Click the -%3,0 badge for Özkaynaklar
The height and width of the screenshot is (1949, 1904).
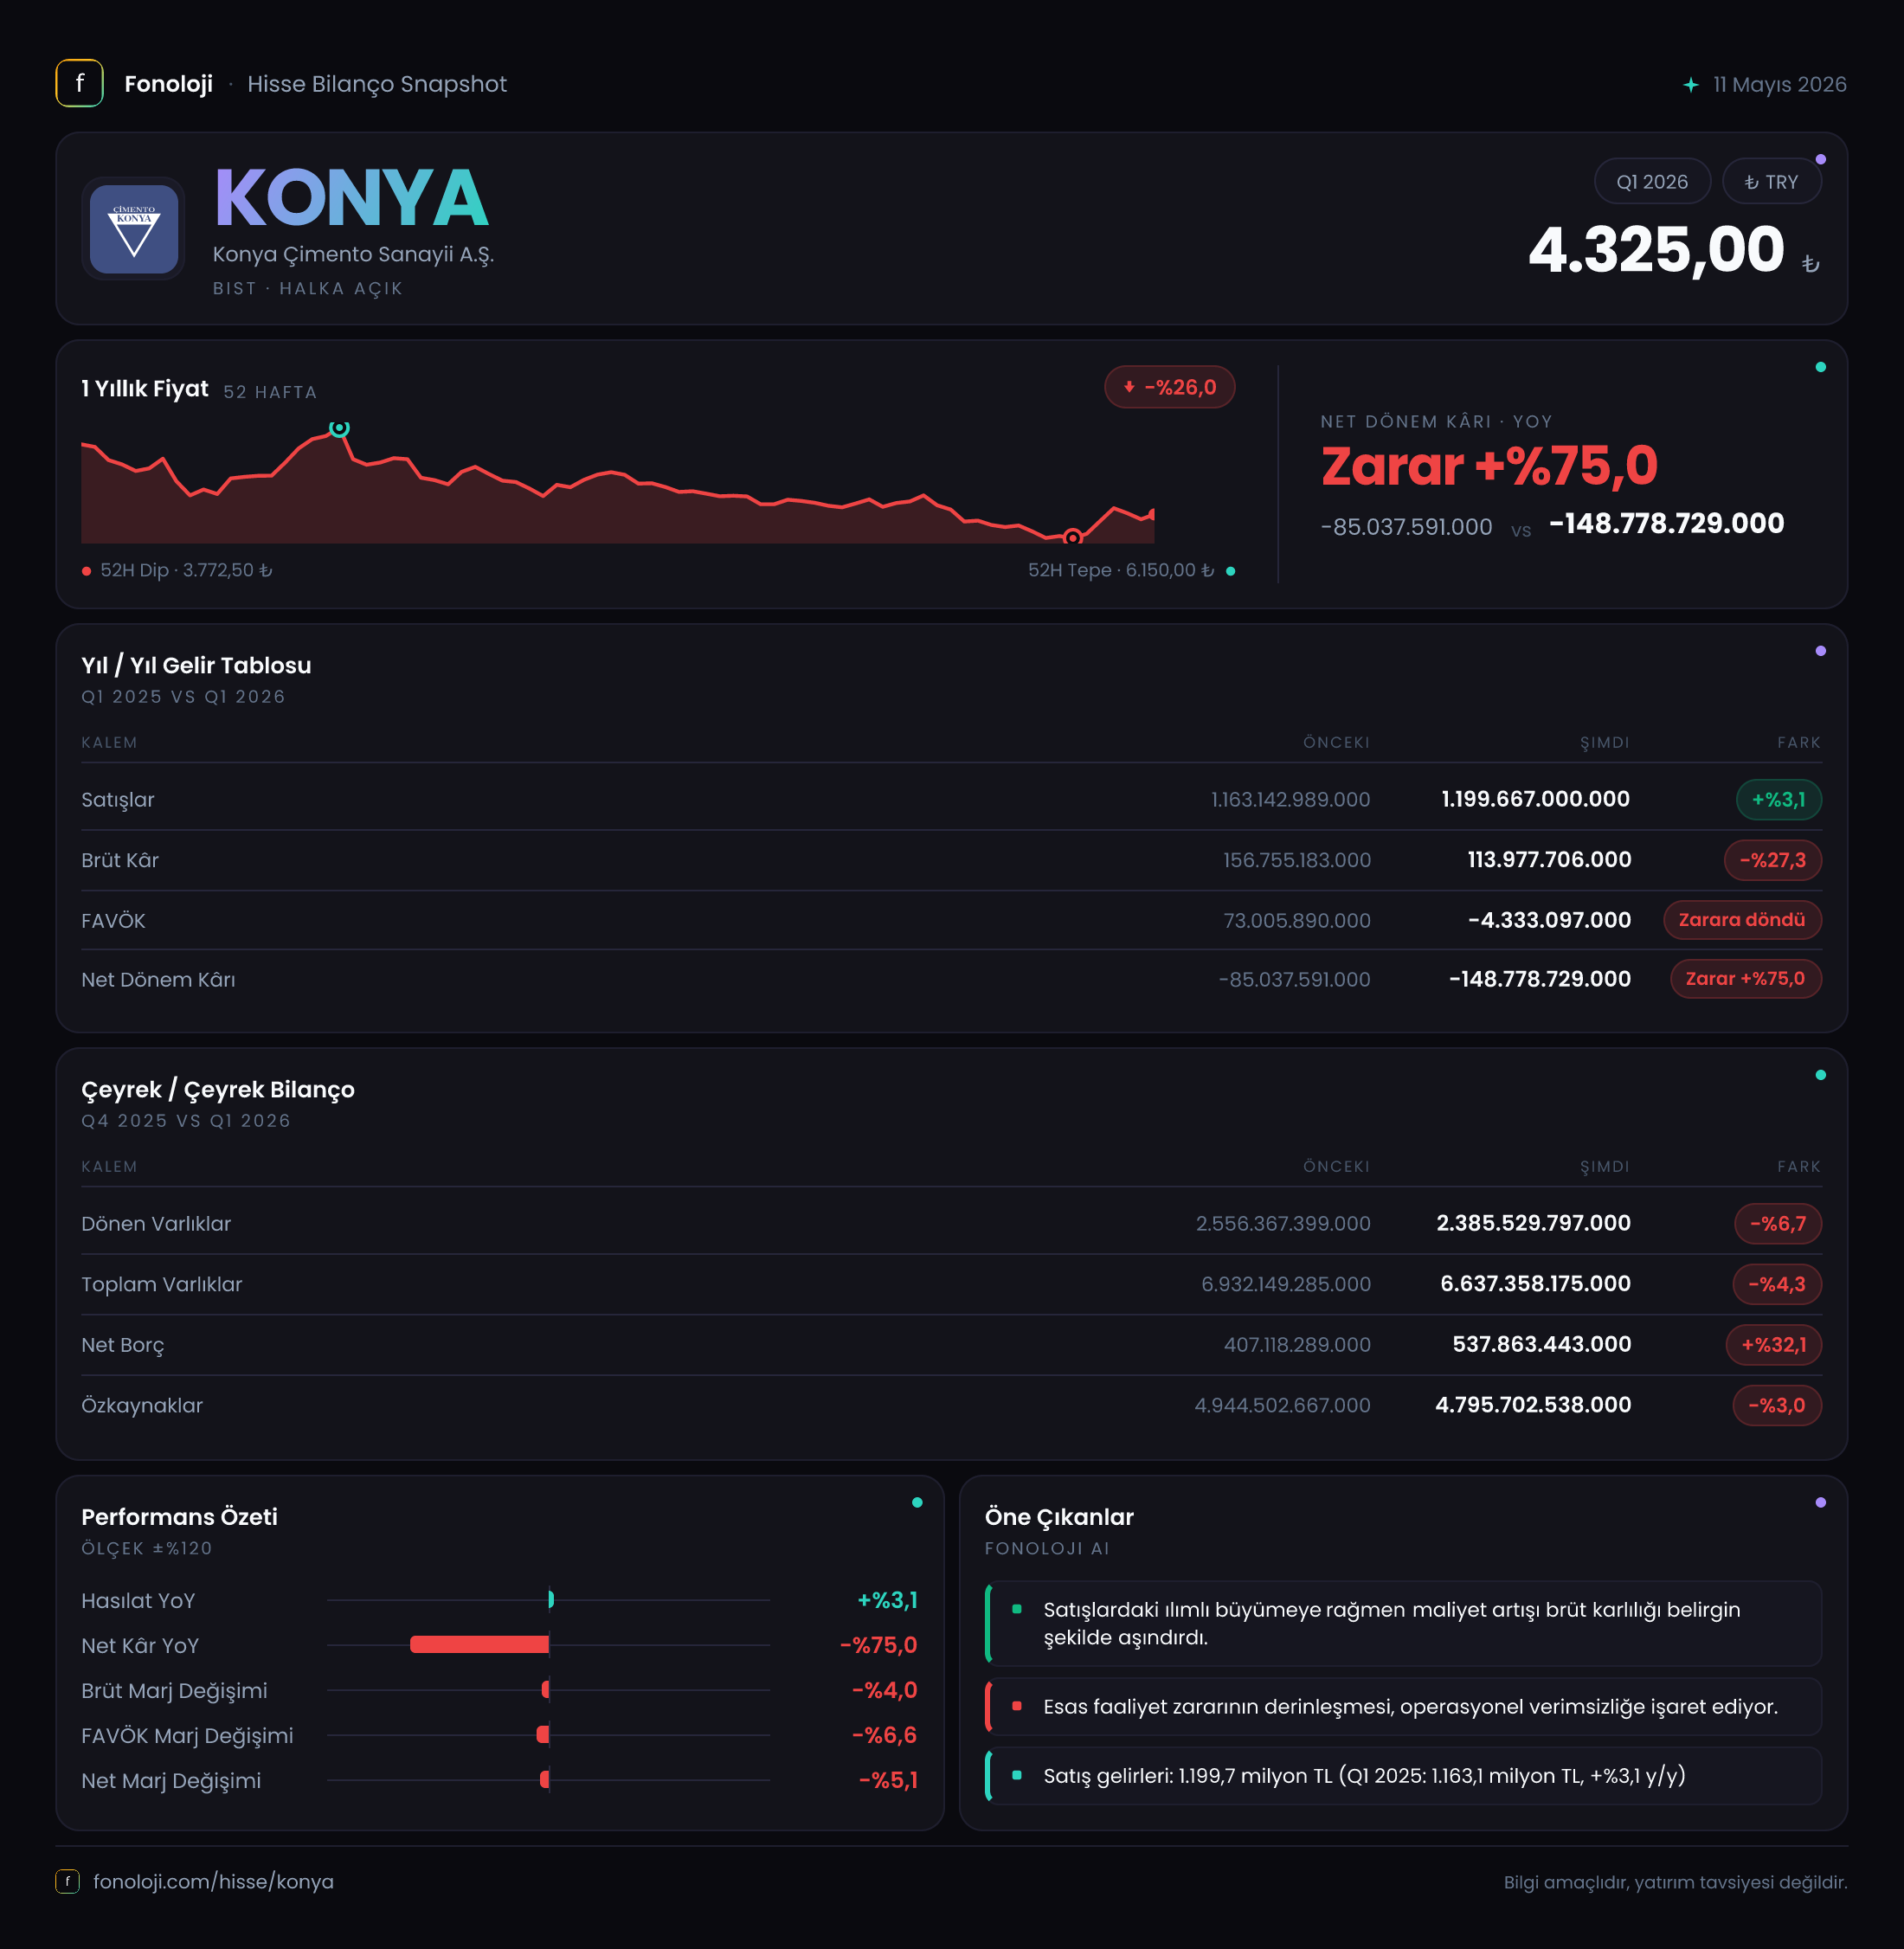(x=1776, y=1405)
